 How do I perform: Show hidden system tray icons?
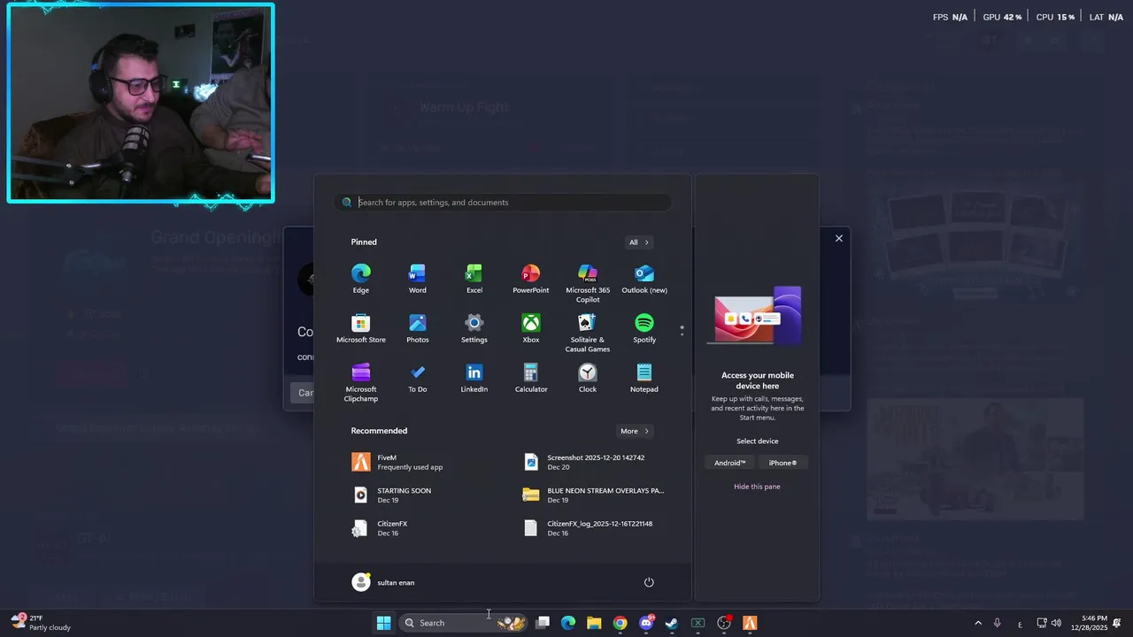point(977,623)
